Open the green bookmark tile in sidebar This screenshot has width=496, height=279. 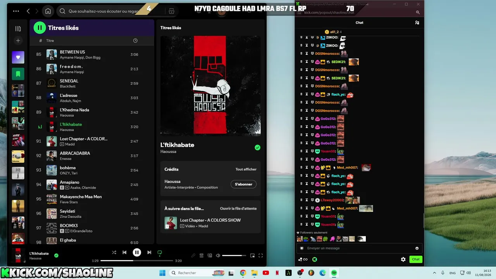pyautogui.click(x=18, y=74)
